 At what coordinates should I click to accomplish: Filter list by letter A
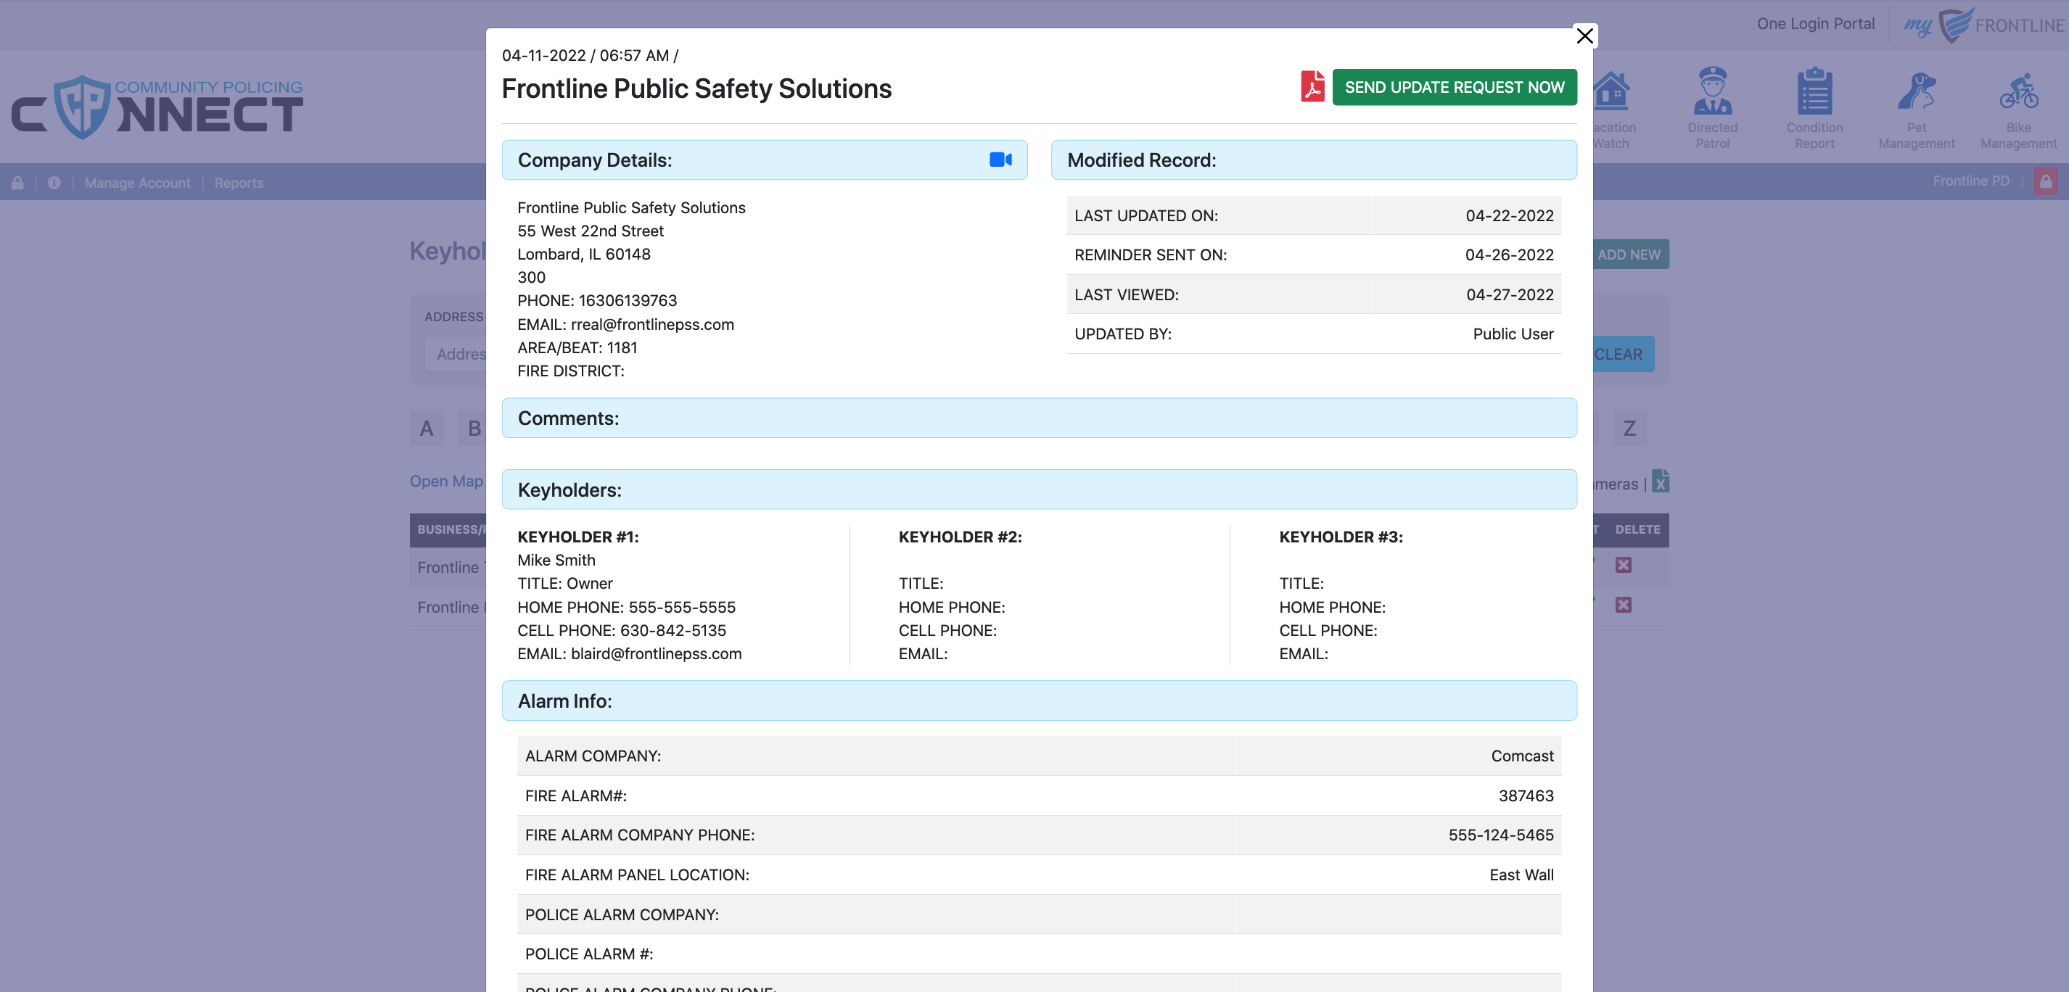[x=427, y=429]
